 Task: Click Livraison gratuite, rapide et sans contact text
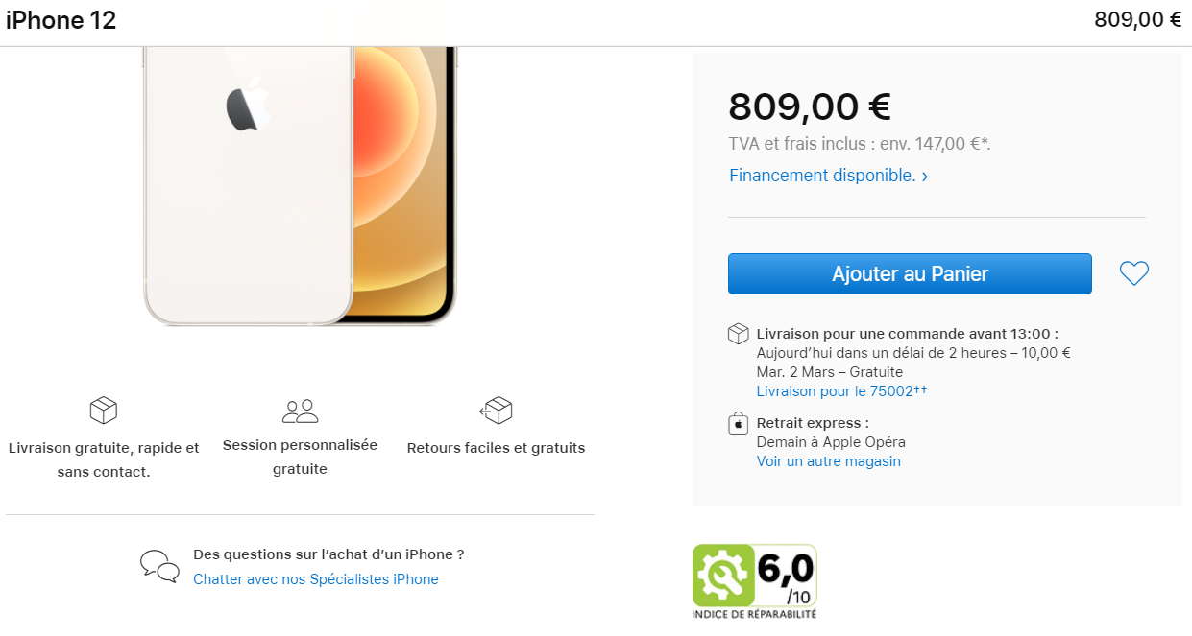point(104,459)
